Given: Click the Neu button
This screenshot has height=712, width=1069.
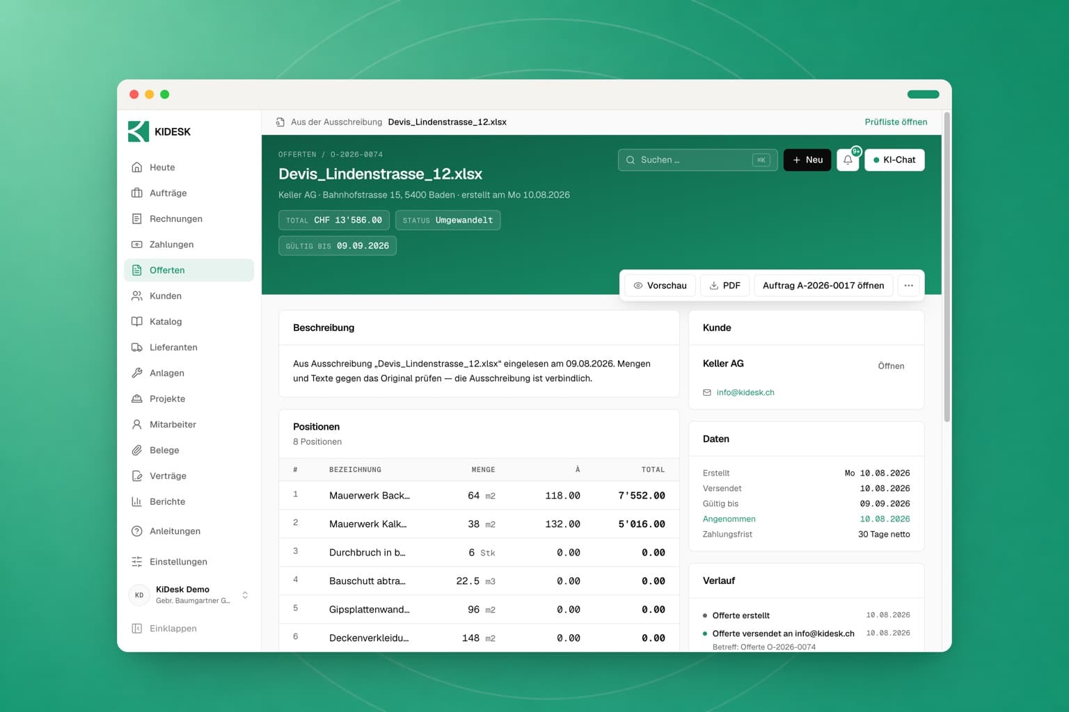Looking at the screenshot, I should (x=807, y=160).
